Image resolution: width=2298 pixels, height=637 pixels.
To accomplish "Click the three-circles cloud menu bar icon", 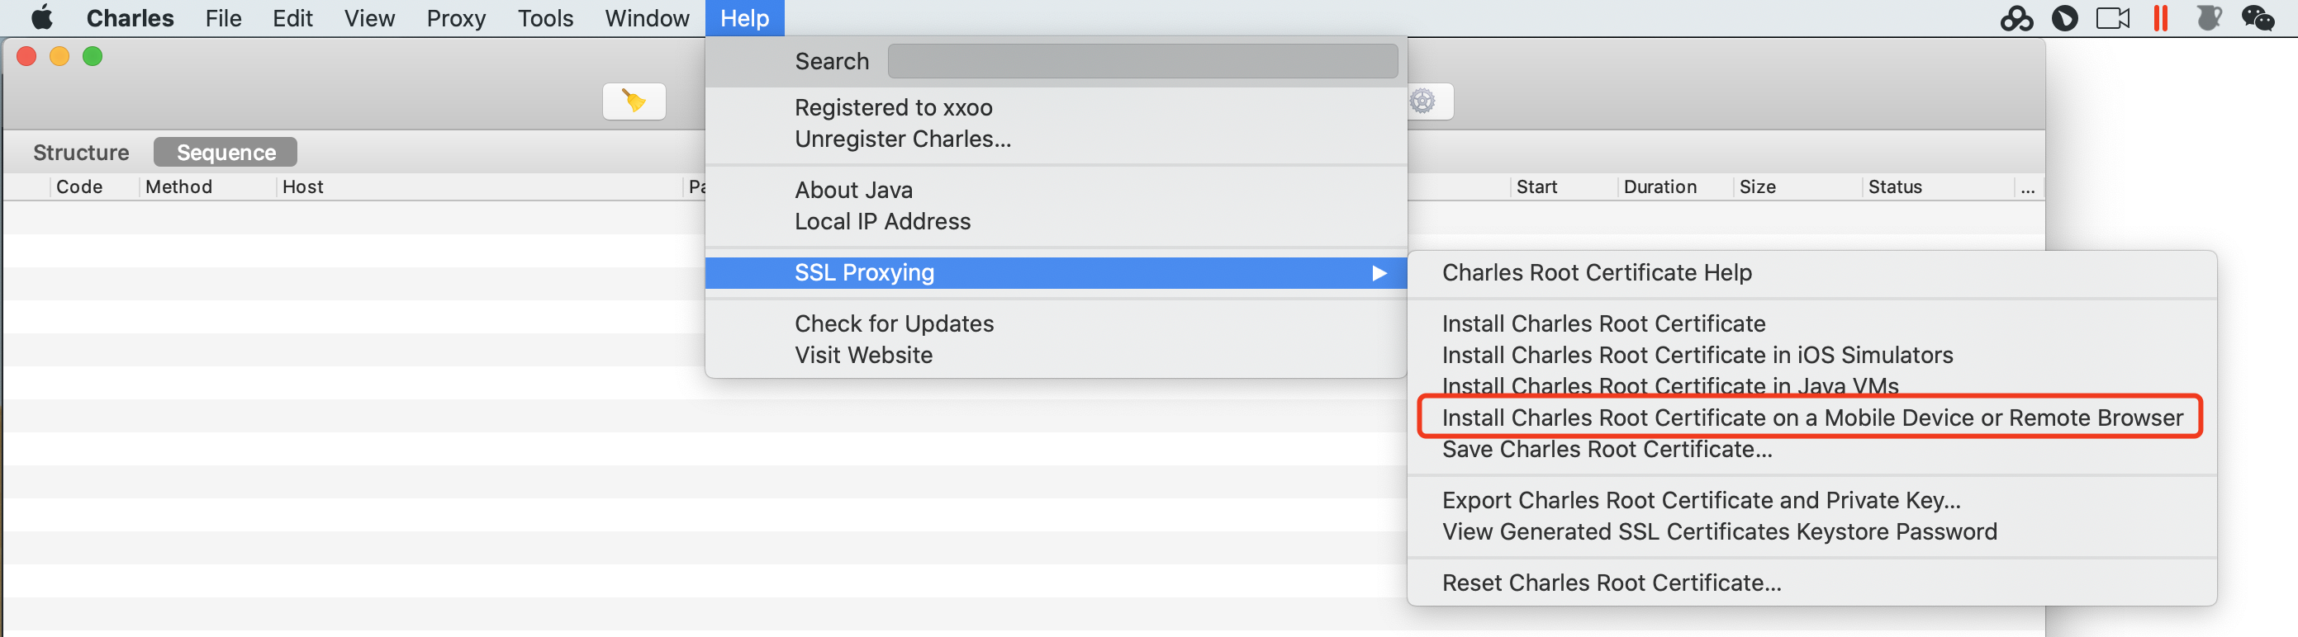I will [x=2016, y=18].
